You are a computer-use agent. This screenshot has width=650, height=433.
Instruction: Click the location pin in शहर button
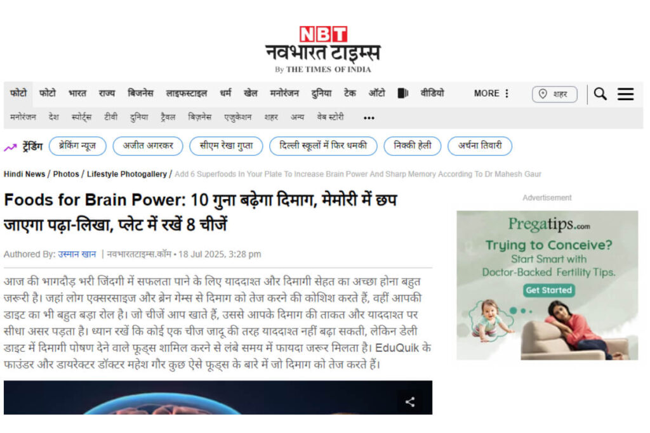pyautogui.click(x=543, y=94)
